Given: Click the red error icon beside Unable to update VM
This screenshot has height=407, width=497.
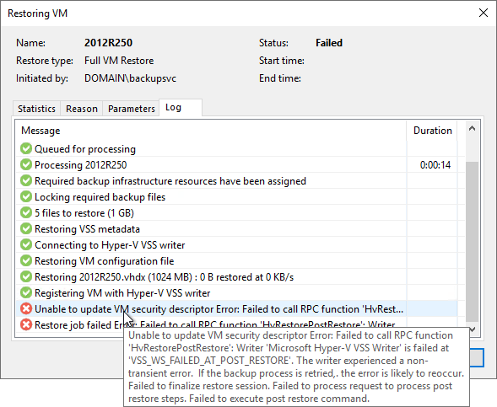Looking at the screenshot, I should click(x=26, y=308).
